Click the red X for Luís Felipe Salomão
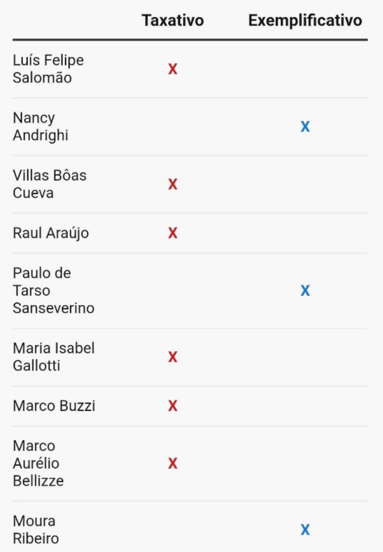Screen dimensions: 383x552 [x=173, y=69]
